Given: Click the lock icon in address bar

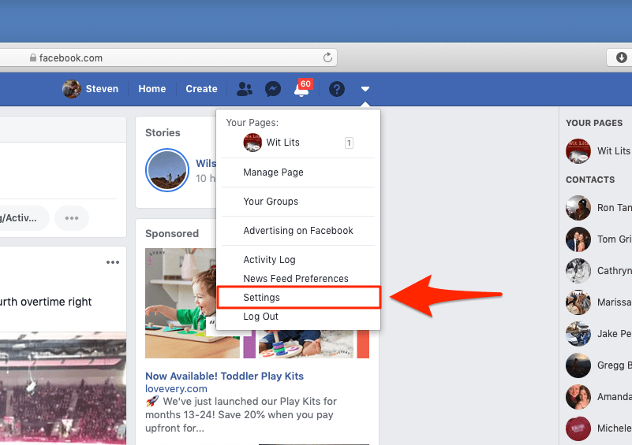Looking at the screenshot, I should (33, 58).
